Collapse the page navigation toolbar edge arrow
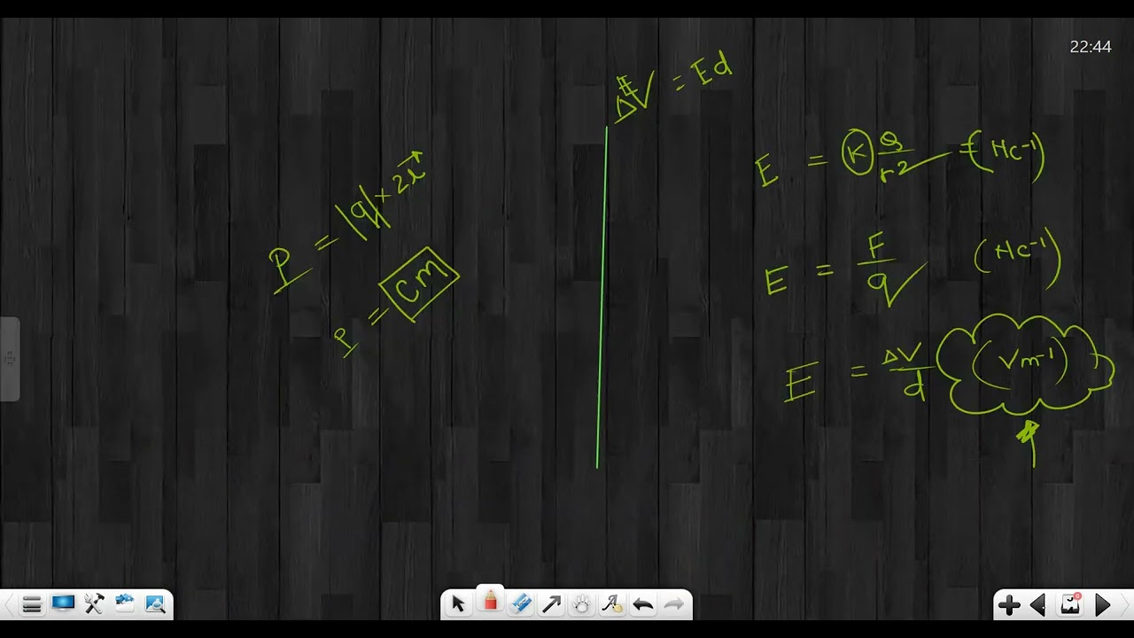 1127,605
